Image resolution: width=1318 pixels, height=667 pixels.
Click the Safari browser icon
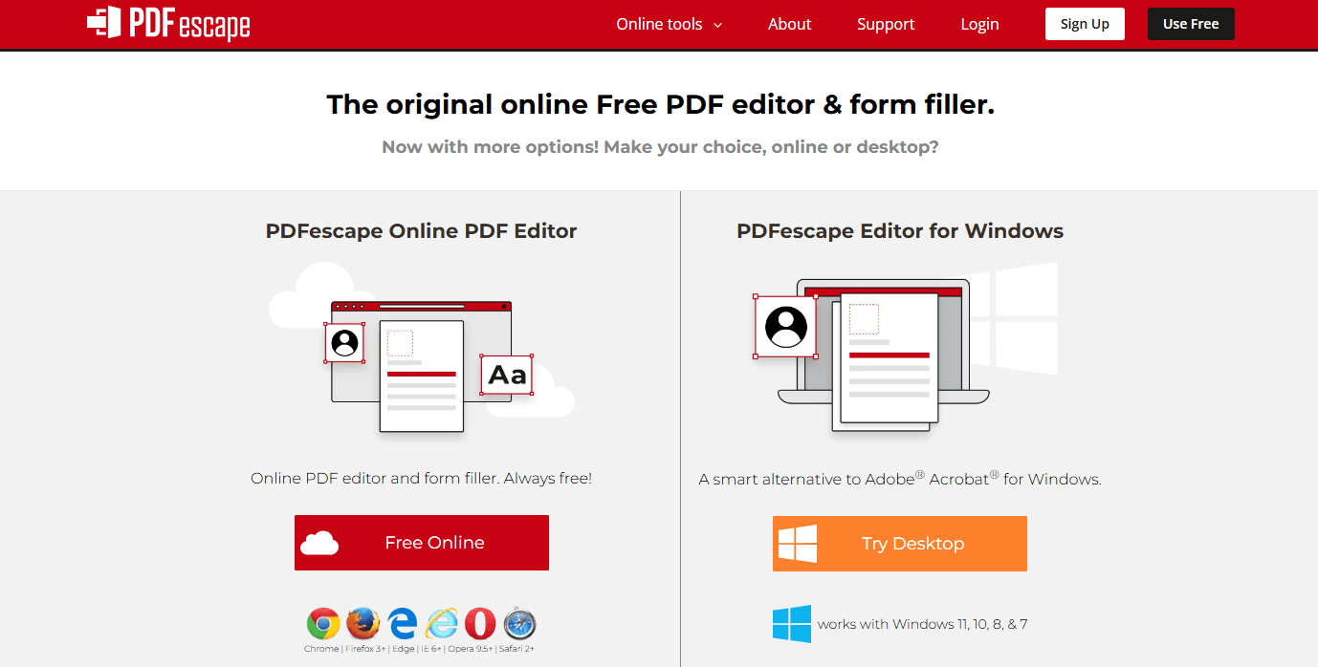519,624
